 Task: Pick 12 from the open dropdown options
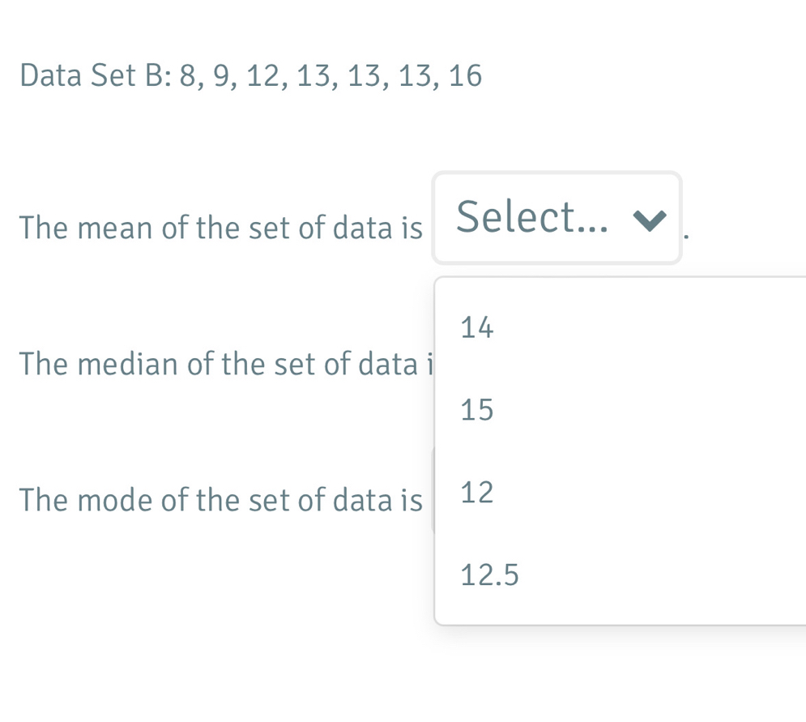tap(477, 493)
